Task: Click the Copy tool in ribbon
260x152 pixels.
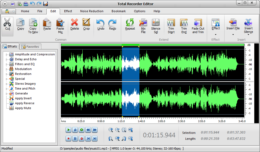Action: [20, 24]
